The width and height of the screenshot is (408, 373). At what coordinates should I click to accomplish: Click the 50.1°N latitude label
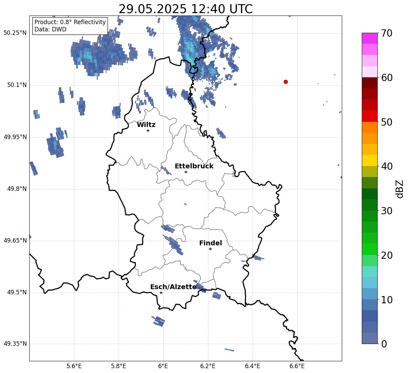pos(17,85)
